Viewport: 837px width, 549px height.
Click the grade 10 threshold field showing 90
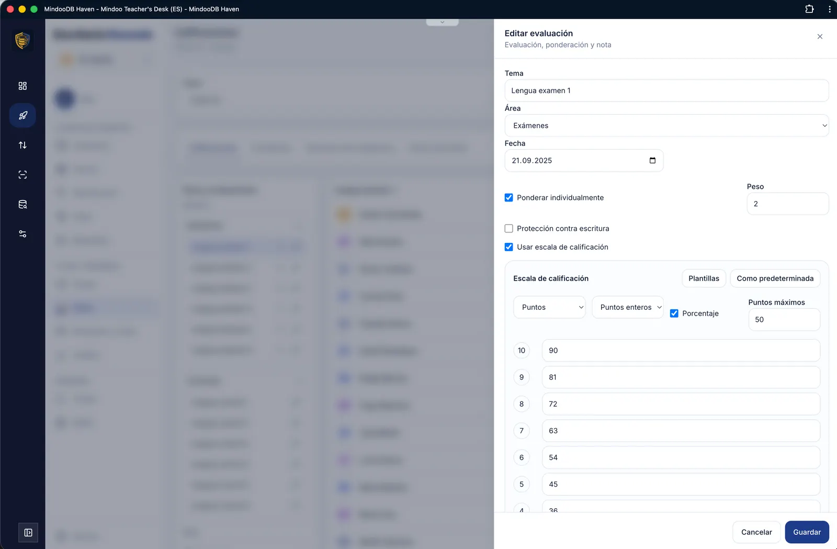tap(681, 351)
